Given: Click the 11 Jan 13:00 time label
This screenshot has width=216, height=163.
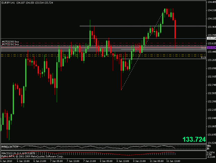Looking at the screenshot, I should coord(173,161).
